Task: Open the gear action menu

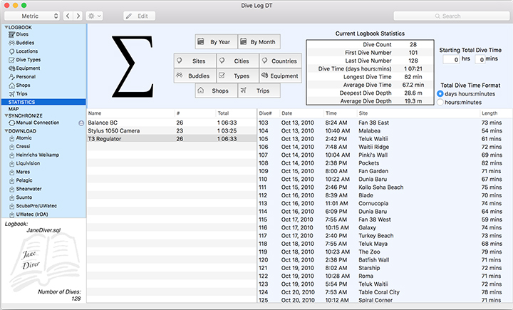Action: pyautogui.click(x=93, y=16)
